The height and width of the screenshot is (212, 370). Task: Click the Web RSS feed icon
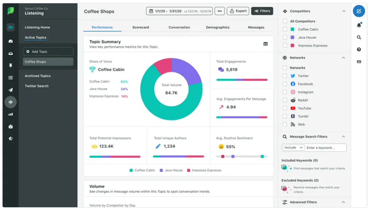click(293, 124)
